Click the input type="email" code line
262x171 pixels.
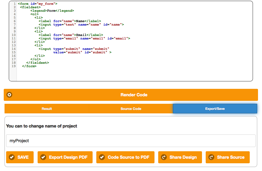coord(84,38)
